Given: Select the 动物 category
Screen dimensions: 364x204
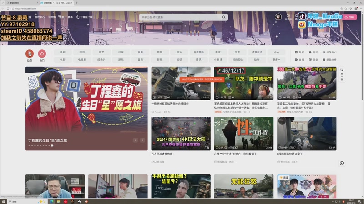Looking at the screenshot, I should coord(257,60).
